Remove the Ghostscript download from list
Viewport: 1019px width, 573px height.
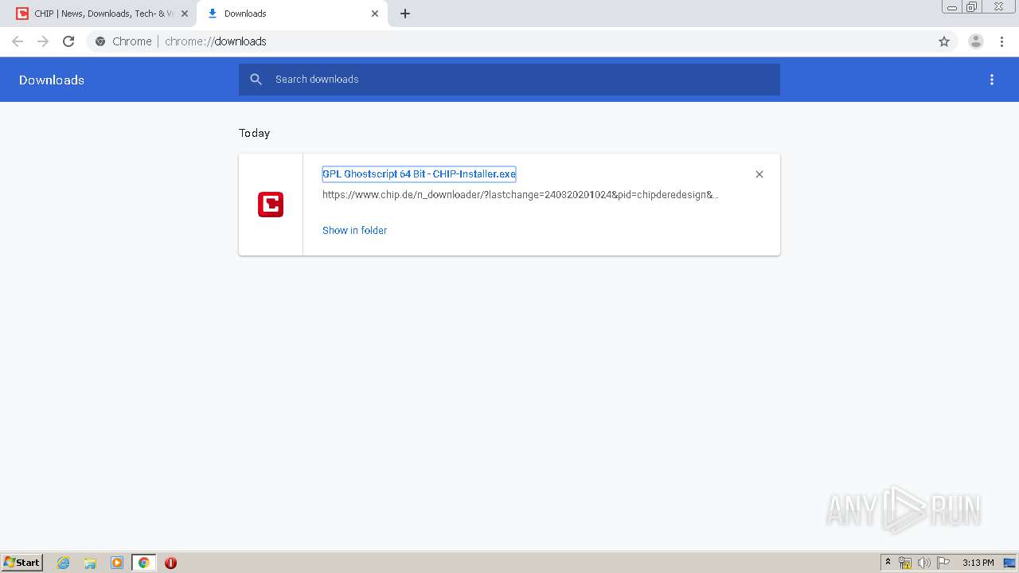click(759, 174)
